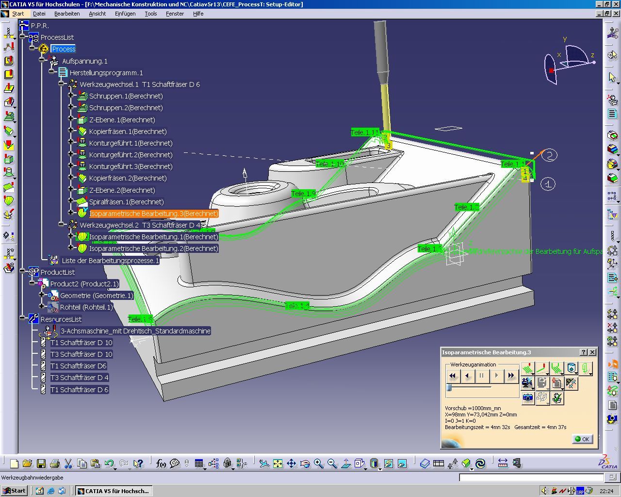Select Kopierfräsen.1(Berechnet) in the tree
This screenshot has height=497, width=621.
pos(128,131)
